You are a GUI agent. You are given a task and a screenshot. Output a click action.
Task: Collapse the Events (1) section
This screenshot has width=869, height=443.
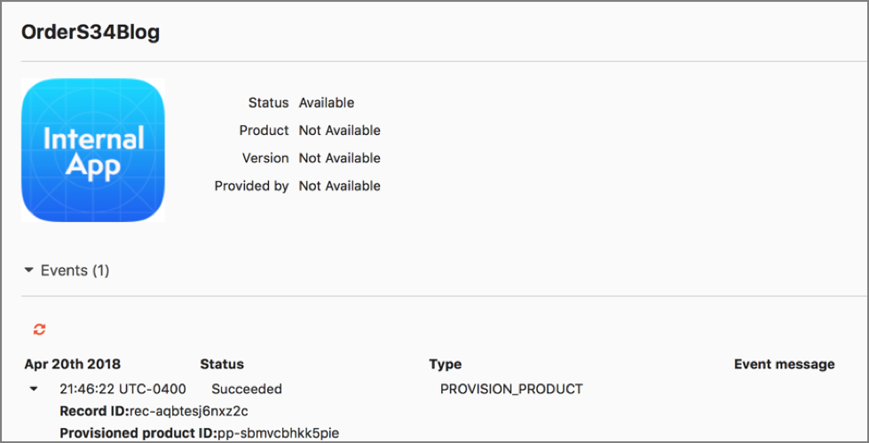(x=28, y=271)
